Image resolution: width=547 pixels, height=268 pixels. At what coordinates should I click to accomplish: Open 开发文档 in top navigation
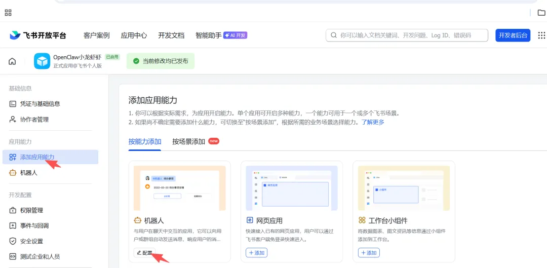(171, 35)
